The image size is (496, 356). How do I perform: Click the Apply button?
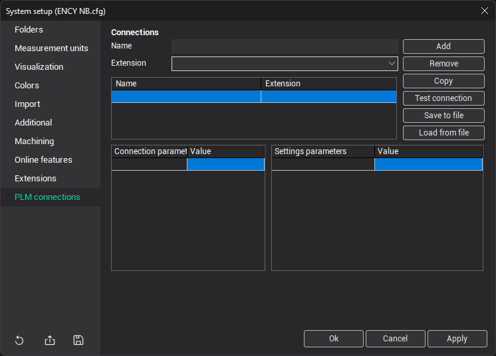pos(457,339)
